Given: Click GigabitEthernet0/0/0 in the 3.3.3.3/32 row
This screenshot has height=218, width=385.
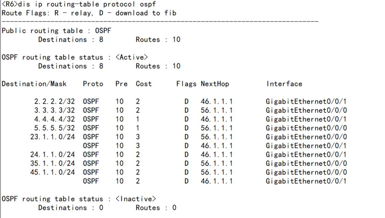Looking at the screenshot, I should [306, 111].
